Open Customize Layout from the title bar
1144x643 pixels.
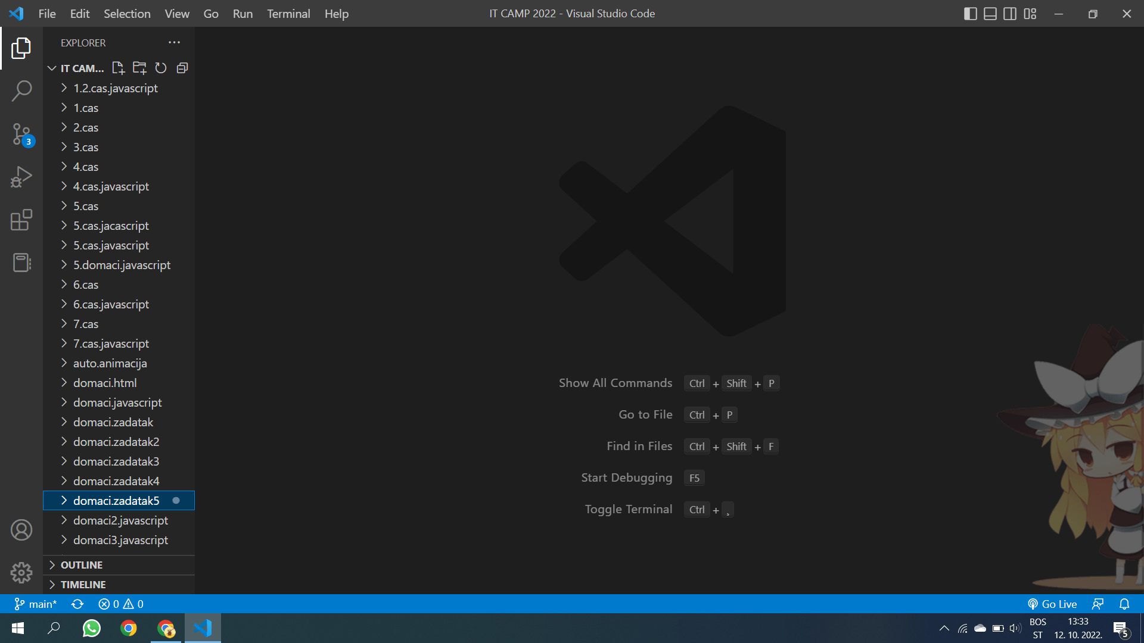[1030, 13]
